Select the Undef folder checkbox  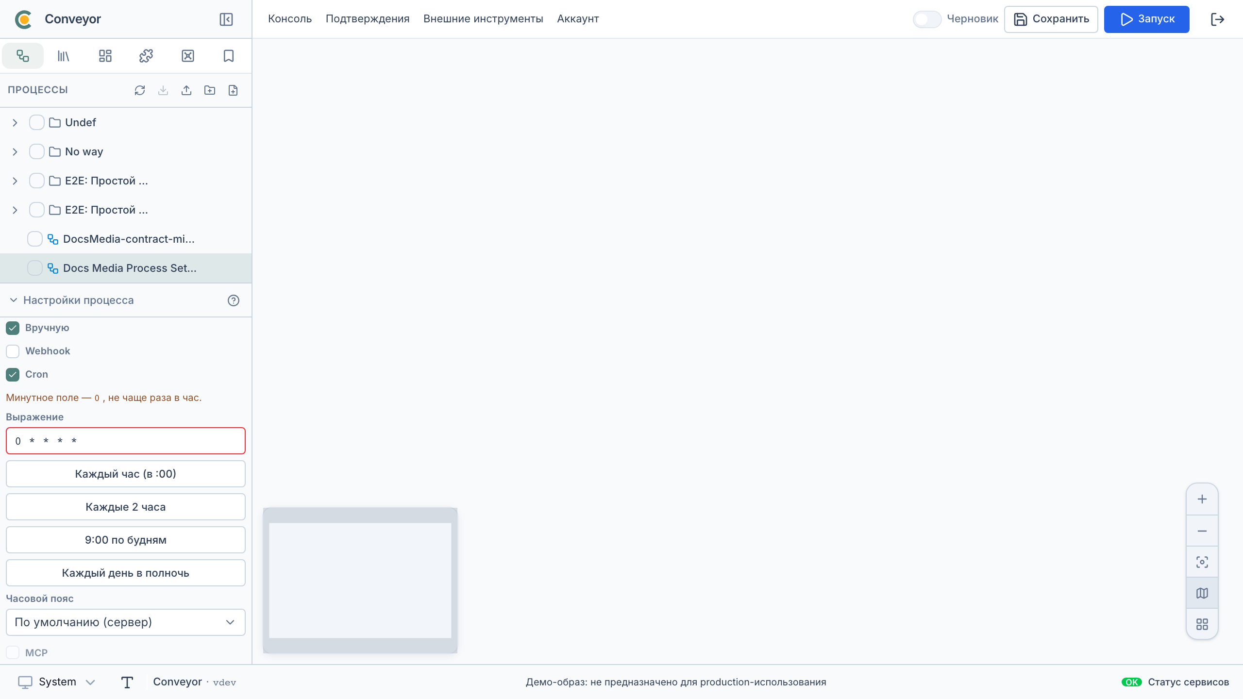point(37,123)
